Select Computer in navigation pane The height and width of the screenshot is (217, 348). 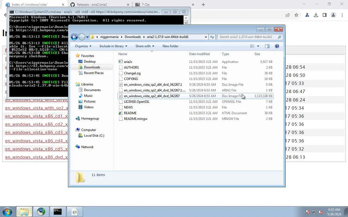89,130
